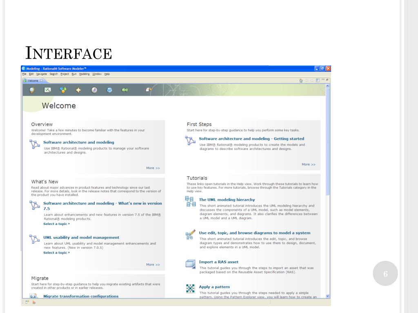Open the Samples colored shapes icon
Screen dimensions: 418x313
point(63,90)
